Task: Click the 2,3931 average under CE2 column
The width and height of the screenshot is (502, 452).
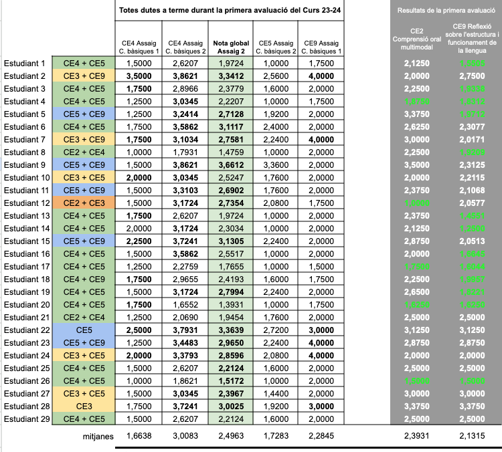Action: pos(417,437)
